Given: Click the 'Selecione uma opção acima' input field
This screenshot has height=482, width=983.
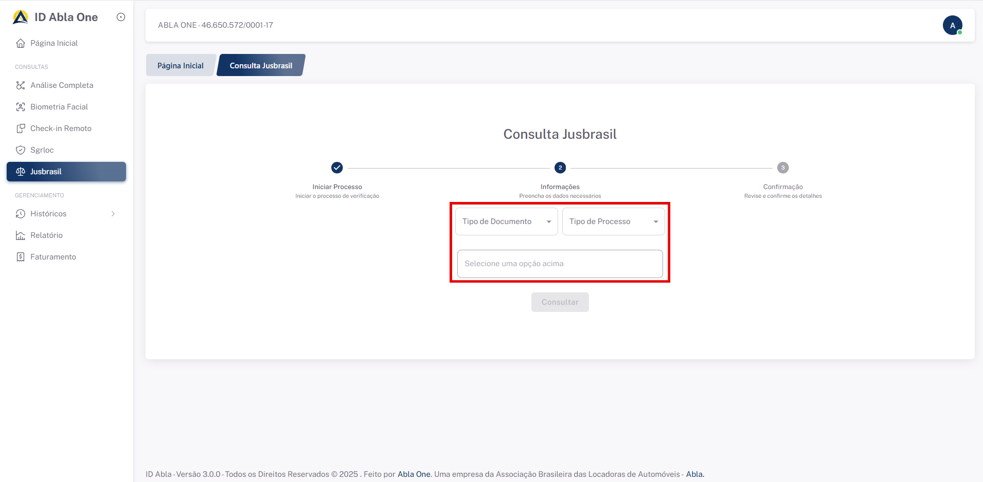Looking at the screenshot, I should (560, 264).
